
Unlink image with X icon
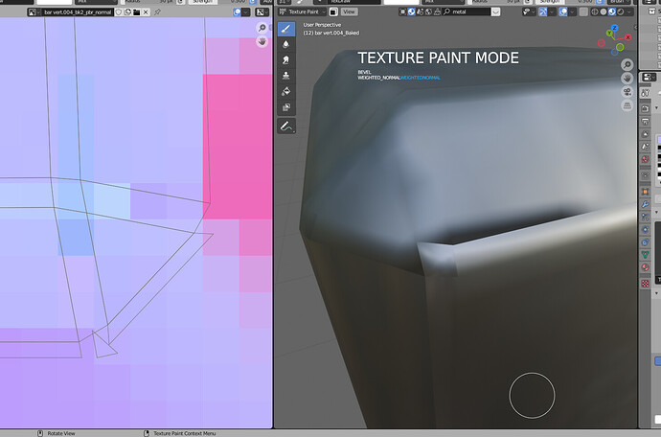146,12
